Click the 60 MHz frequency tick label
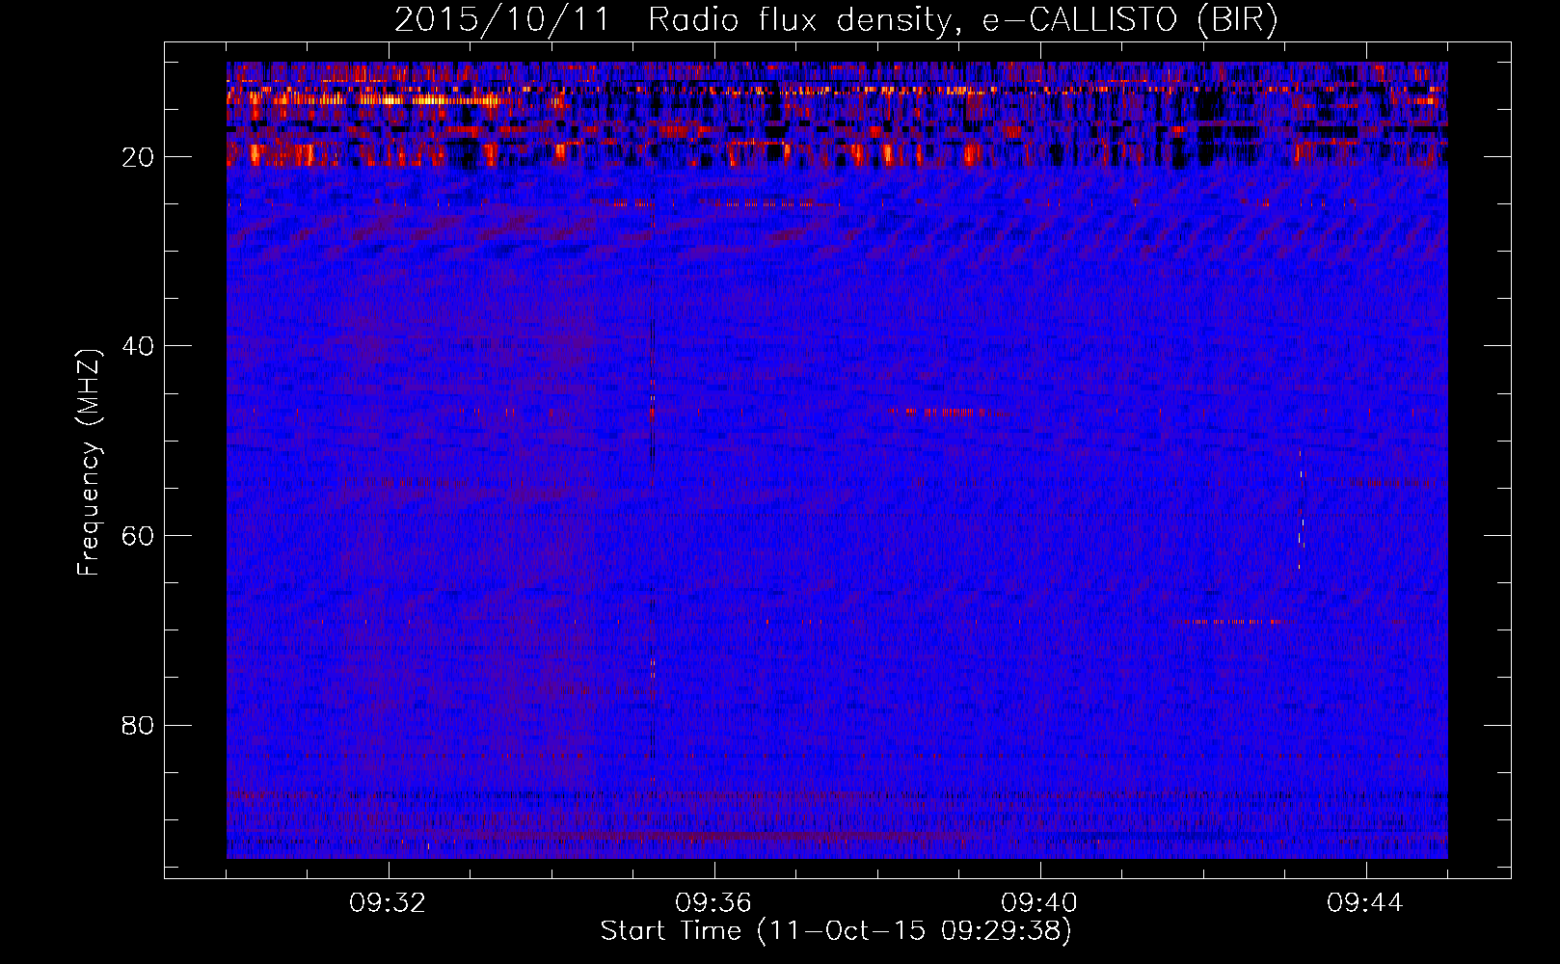This screenshot has width=1560, height=964. tap(139, 536)
